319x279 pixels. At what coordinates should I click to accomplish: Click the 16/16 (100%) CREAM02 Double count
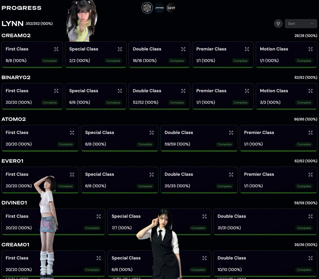tap(145, 61)
